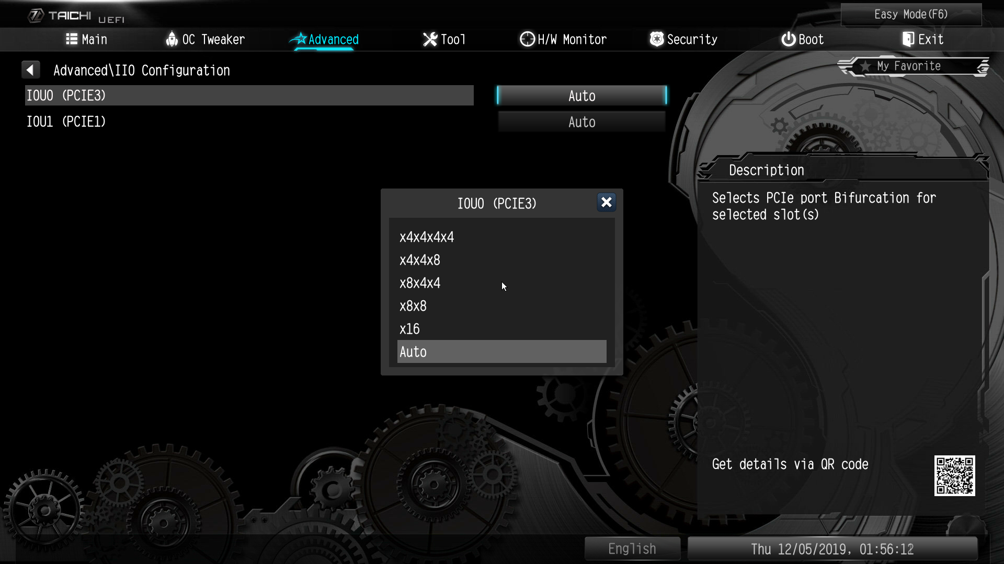Go to H/W Monitor tab
The image size is (1004, 564).
click(563, 39)
